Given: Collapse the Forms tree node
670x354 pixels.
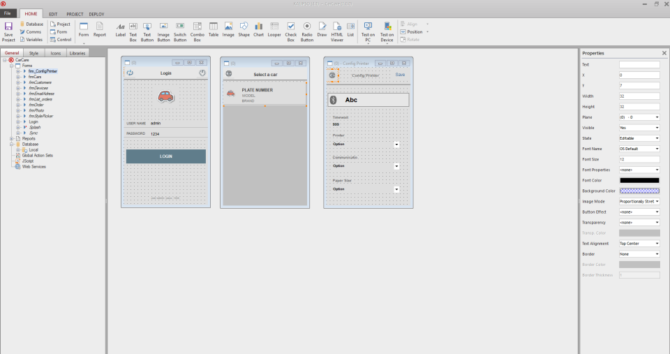Looking at the screenshot, I should pyautogui.click(x=12, y=66).
